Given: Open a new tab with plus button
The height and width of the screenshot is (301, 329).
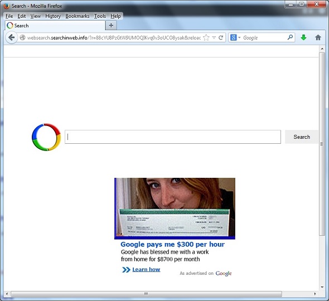Looking at the screenshot, I should (x=111, y=26).
